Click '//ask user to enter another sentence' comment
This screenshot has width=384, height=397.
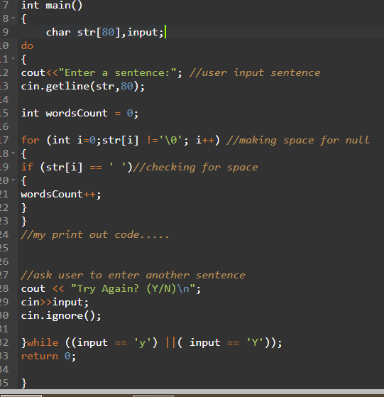[133, 276]
